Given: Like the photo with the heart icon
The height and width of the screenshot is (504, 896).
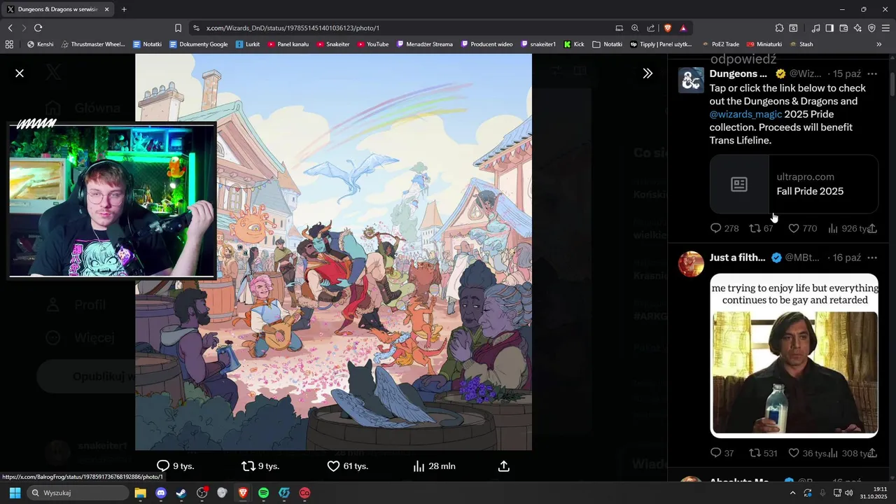Looking at the screenshot, I should pyautogui.click(x=333, y=466).
